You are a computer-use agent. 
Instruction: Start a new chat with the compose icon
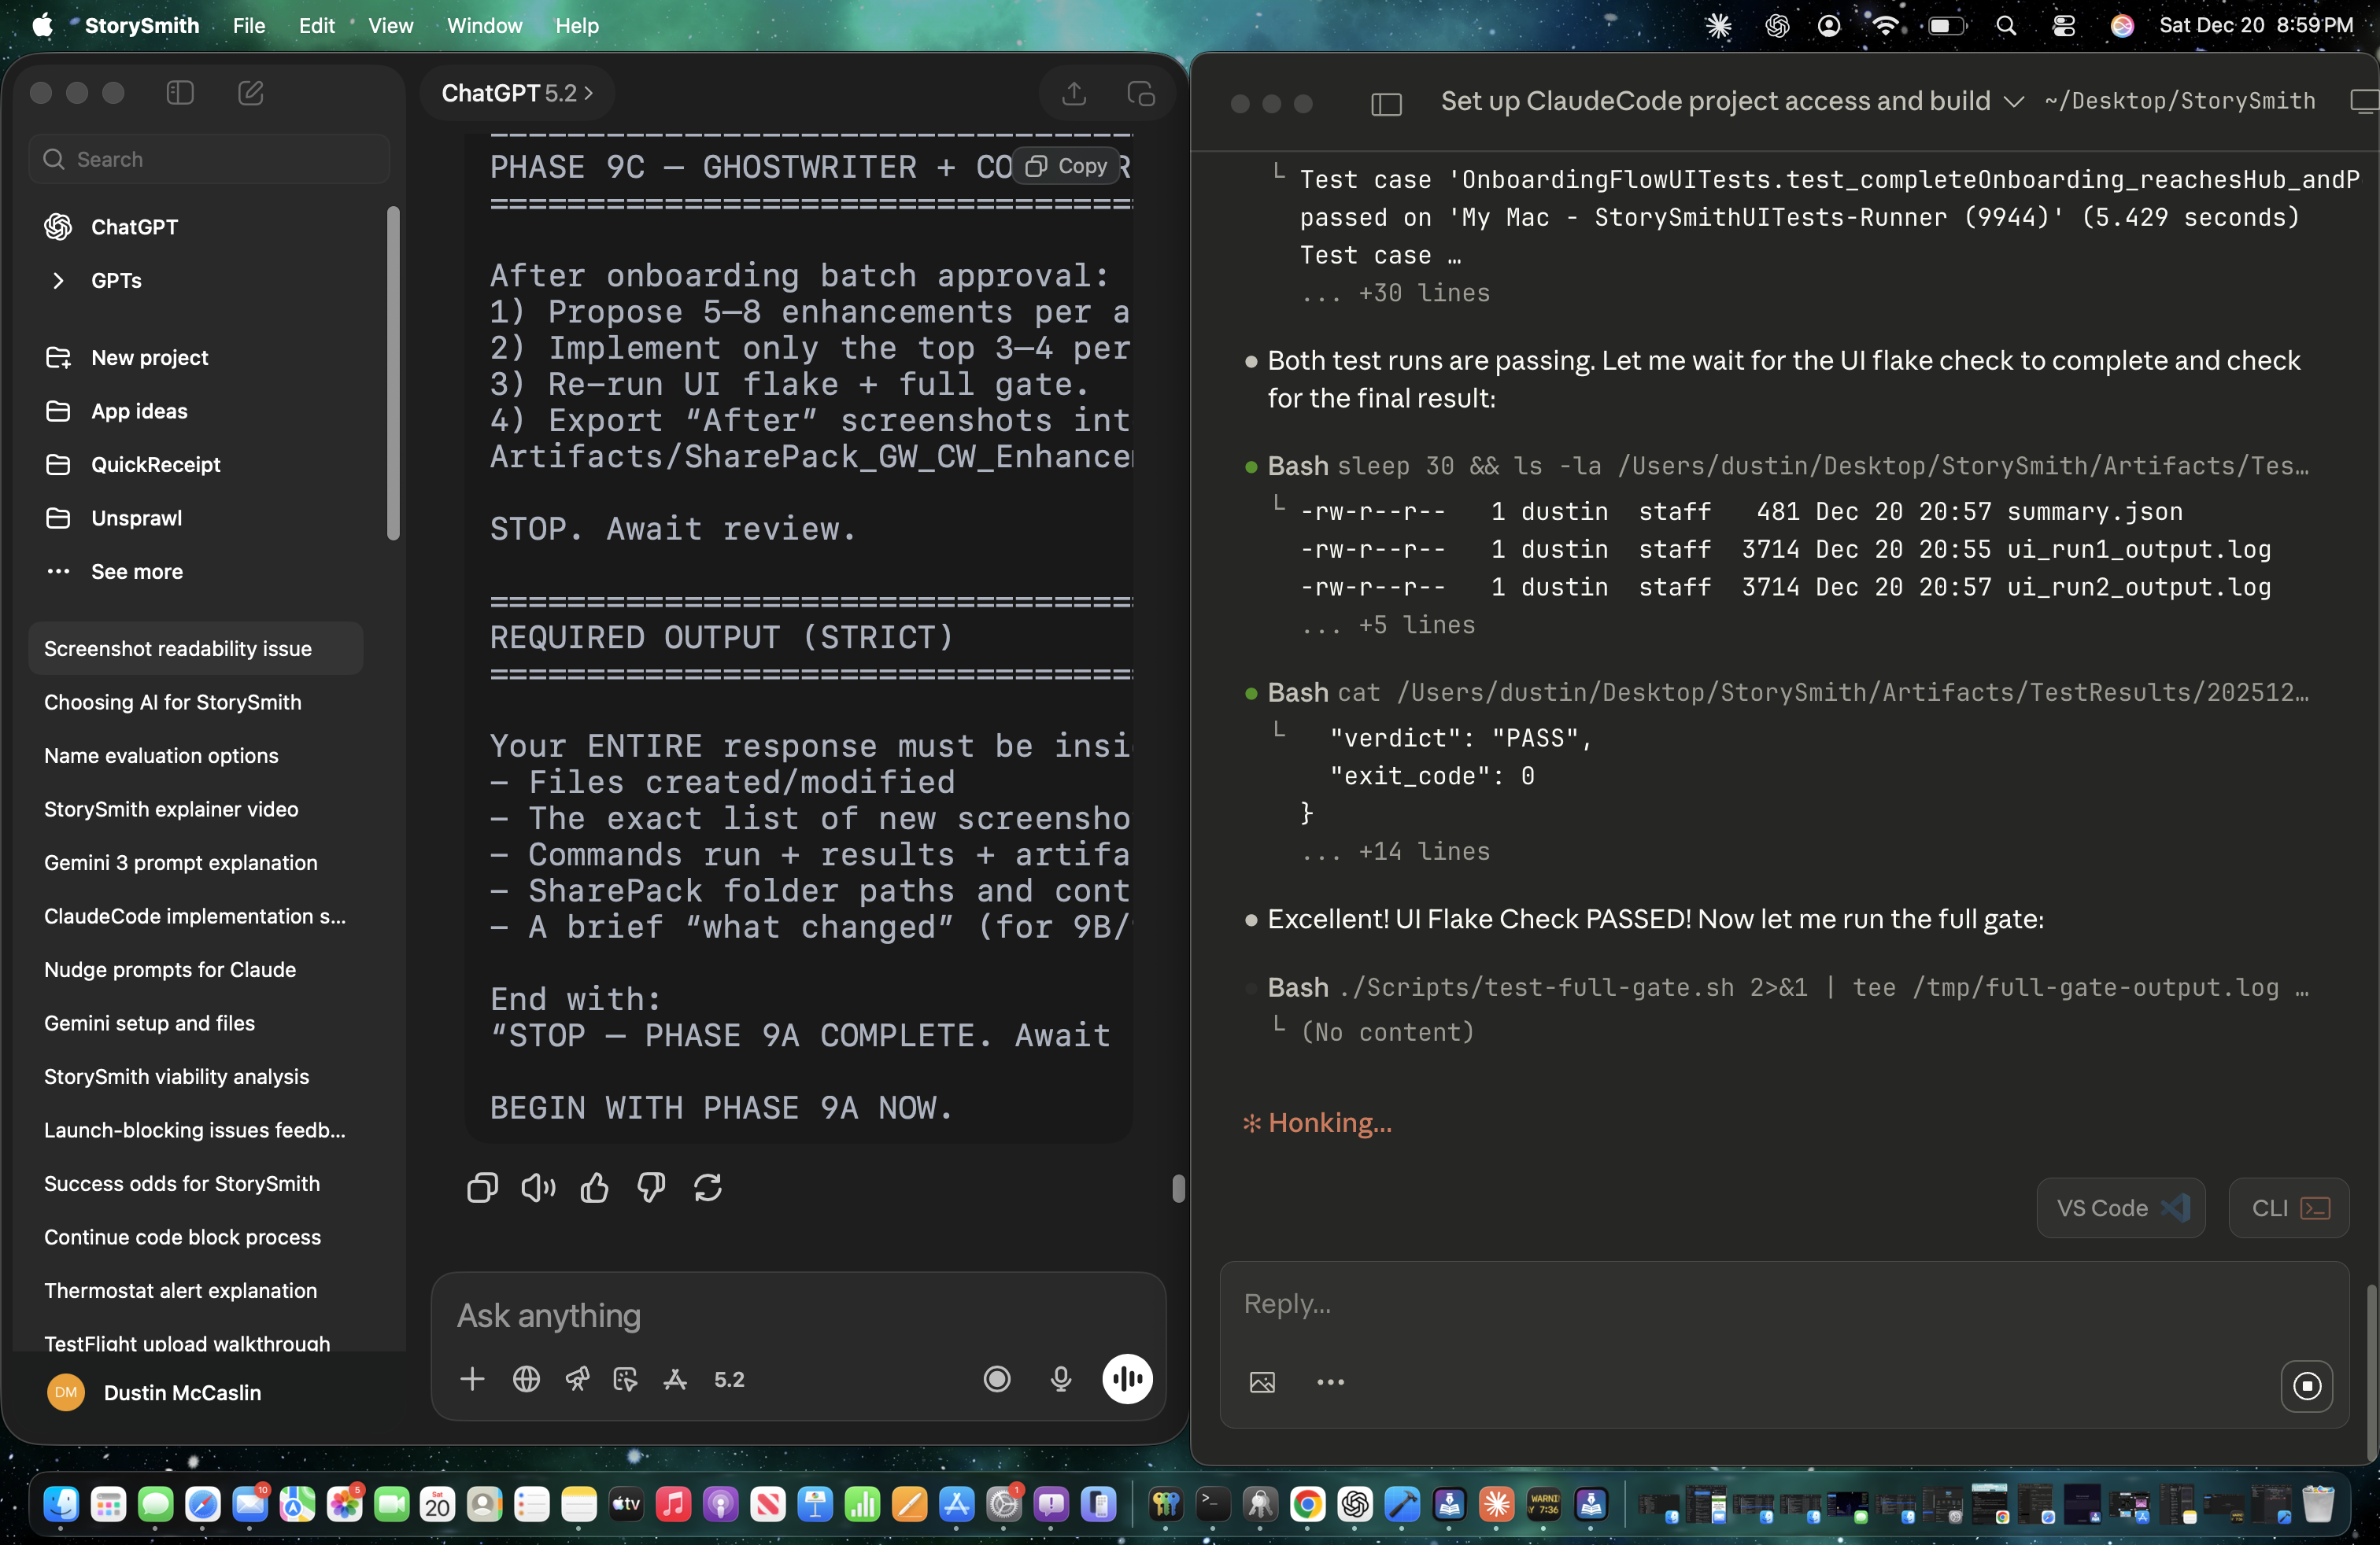[251, 93]
